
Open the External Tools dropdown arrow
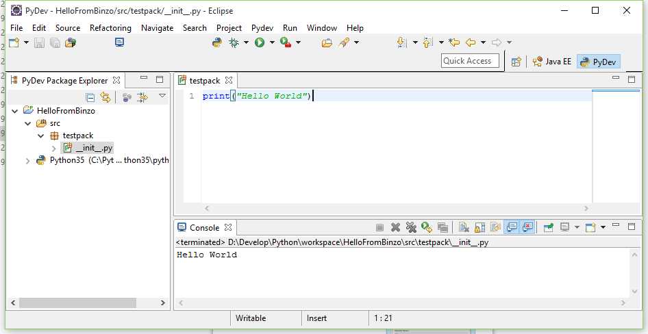pos(299,42)
